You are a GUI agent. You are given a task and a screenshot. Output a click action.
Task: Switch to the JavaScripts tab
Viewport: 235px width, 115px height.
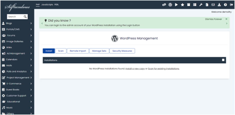tap(47, 4)
